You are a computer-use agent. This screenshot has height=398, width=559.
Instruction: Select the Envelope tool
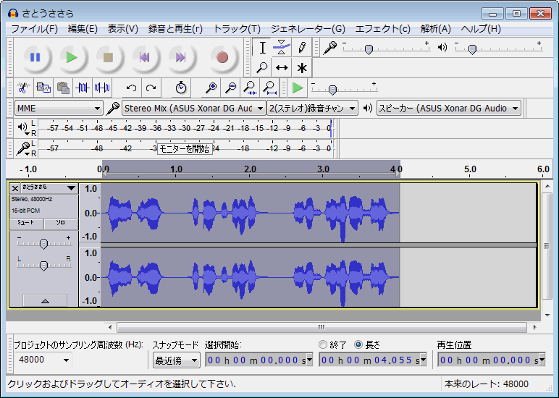click(282, 47)
